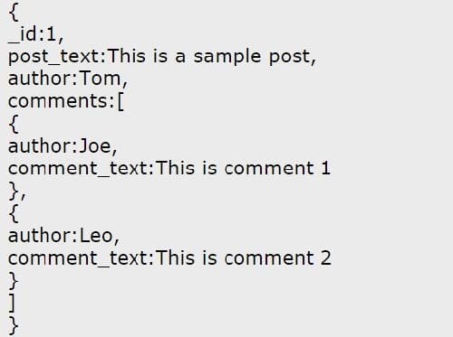Click the "author:Joe," line
The width and height of the screenshot is (453, 337).
(x=63, y=146)
